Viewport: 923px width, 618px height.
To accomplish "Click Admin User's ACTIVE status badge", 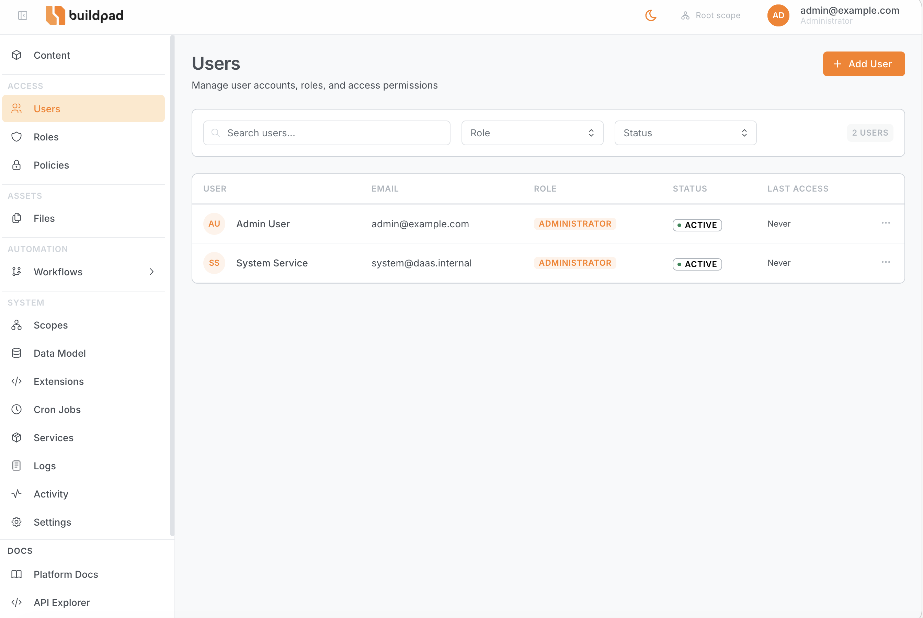I will (x=697, y=225).
